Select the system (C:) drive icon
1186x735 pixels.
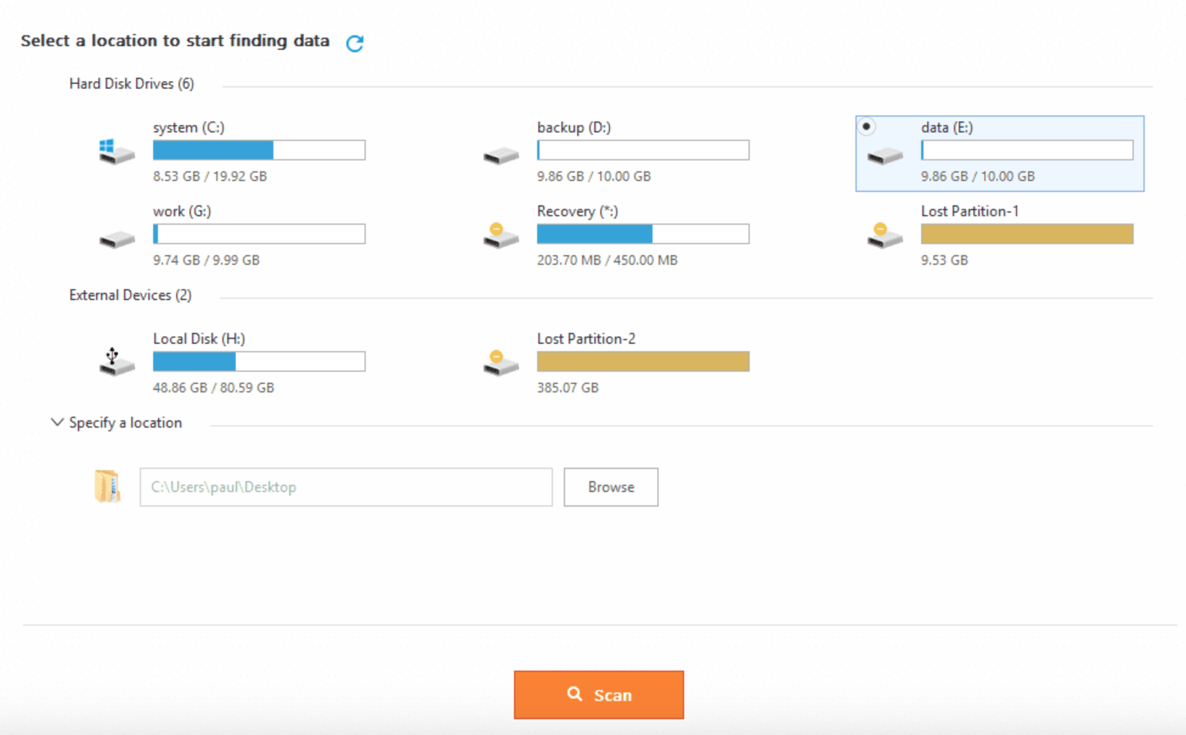(x=117, y=152)
